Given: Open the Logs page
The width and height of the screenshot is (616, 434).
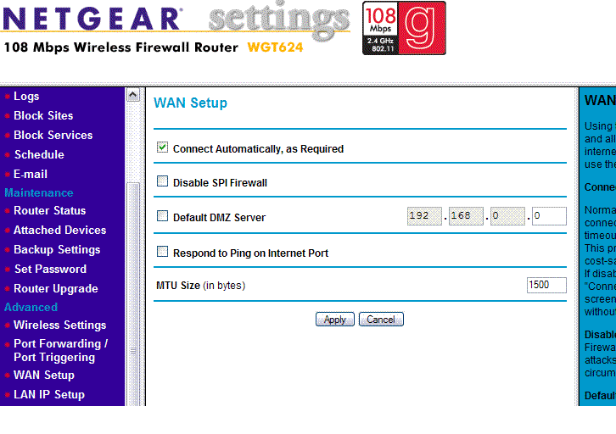Looking at the screenshot, I should (26, 96).
